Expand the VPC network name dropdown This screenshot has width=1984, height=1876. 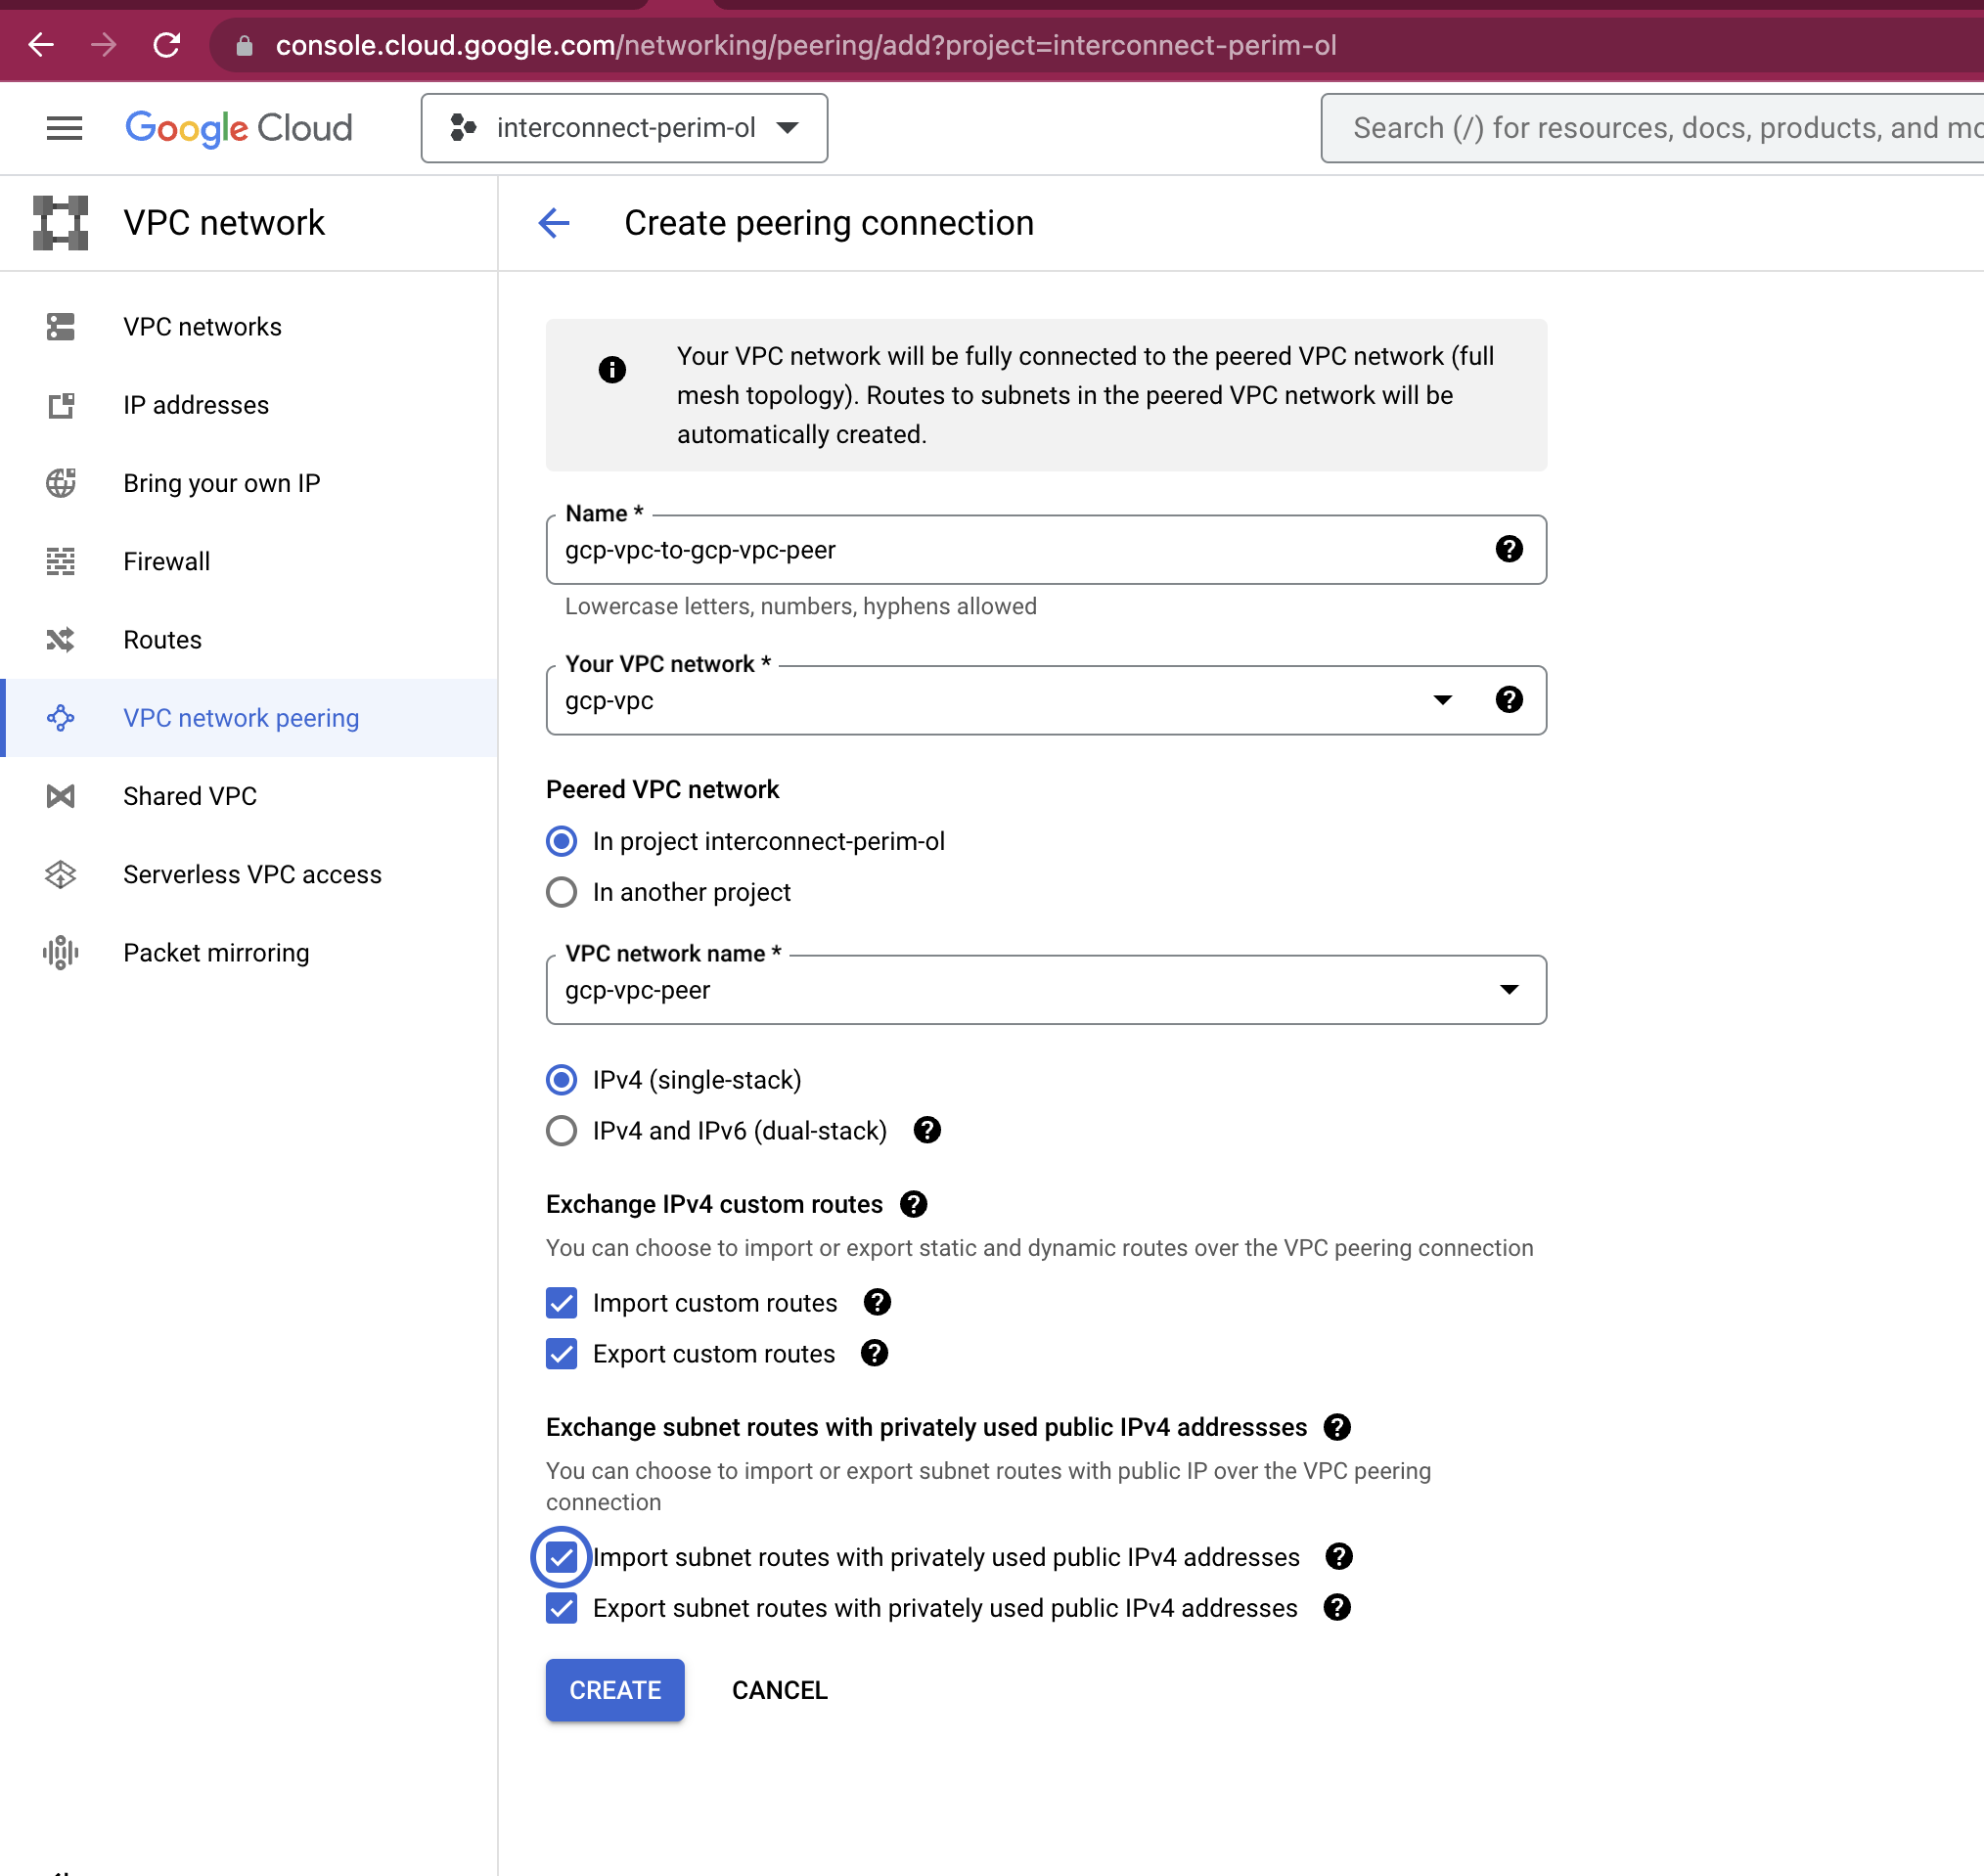click(x=1510, y=990)
